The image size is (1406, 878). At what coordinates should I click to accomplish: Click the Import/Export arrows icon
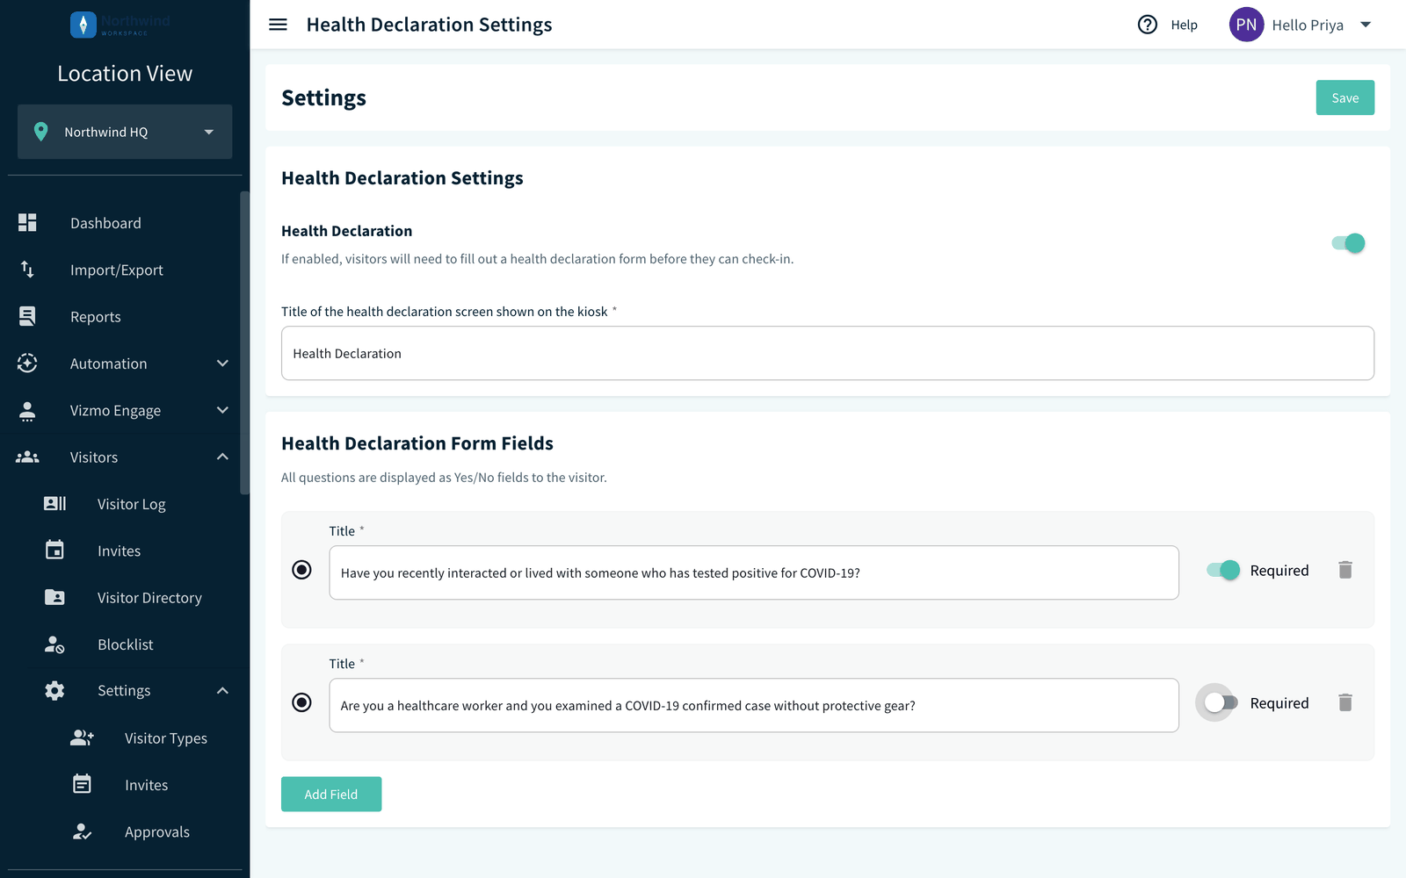[x=27, y=270]
